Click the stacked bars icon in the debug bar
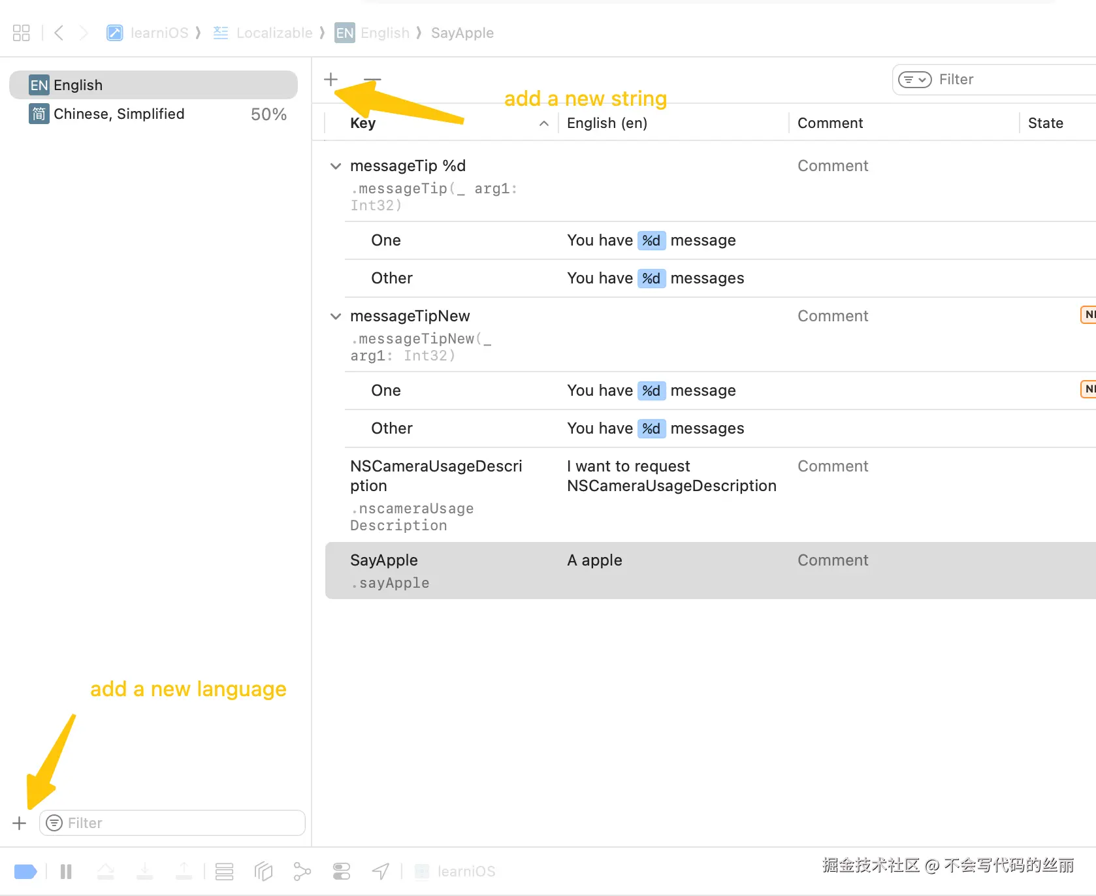Image resolution: width=1096 pixels, height=896 pixels. [x=225, y=871]
